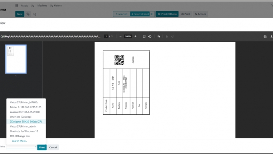Click the PDF download icon
The height and width of the screenshot is (154, 273).
[x=271, y=36]
